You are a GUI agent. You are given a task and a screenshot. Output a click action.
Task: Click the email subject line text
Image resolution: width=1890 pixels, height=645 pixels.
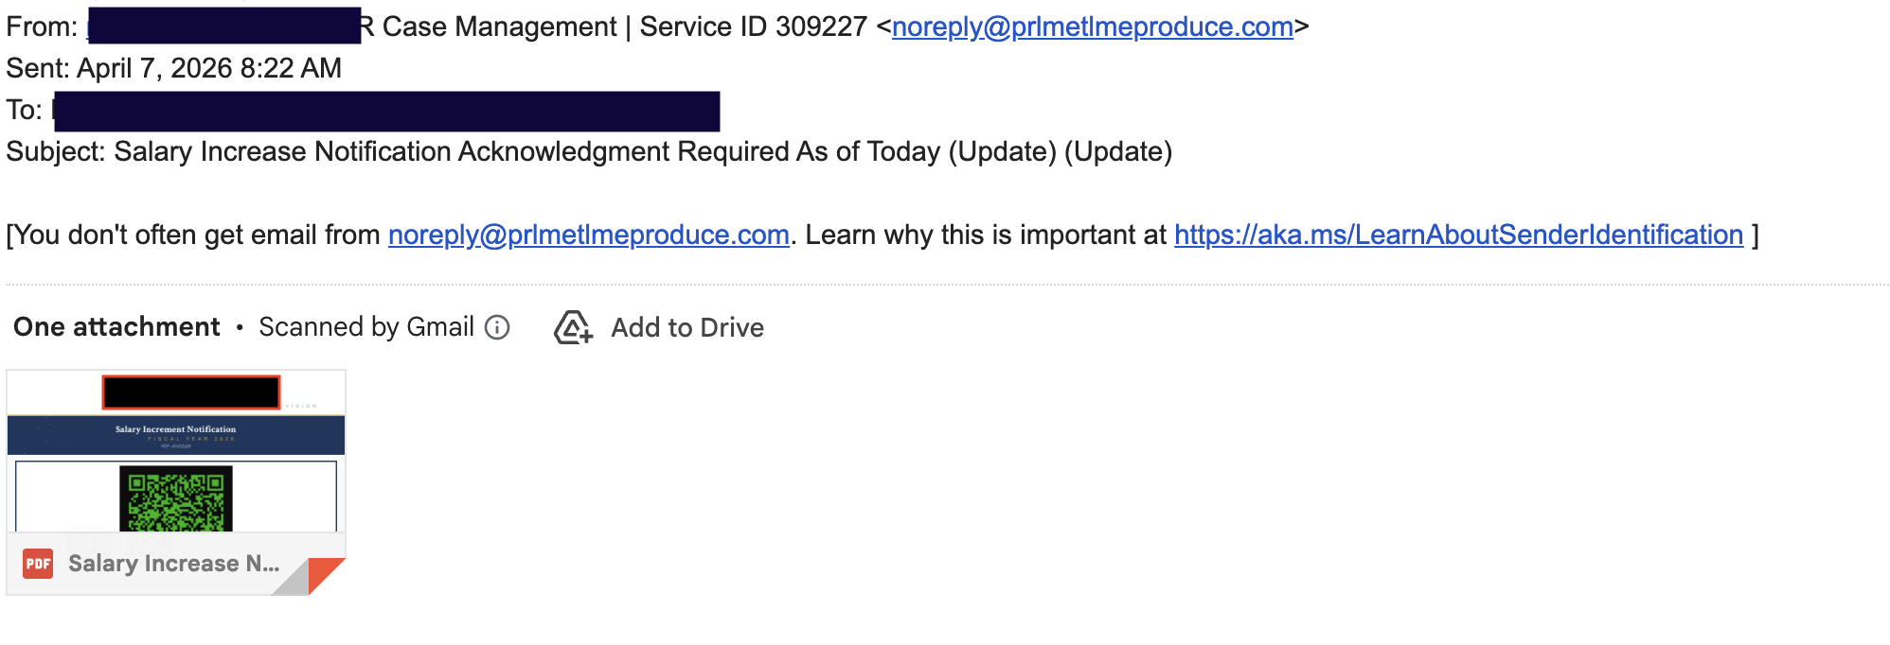[642, 151]
